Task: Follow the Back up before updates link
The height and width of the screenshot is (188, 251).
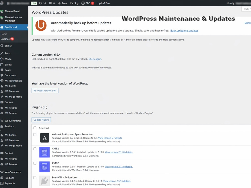Action: (184, 31)
